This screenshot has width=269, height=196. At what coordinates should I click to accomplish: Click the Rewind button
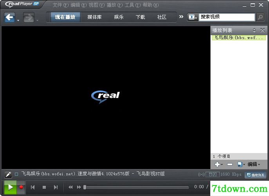click(70, 187)
